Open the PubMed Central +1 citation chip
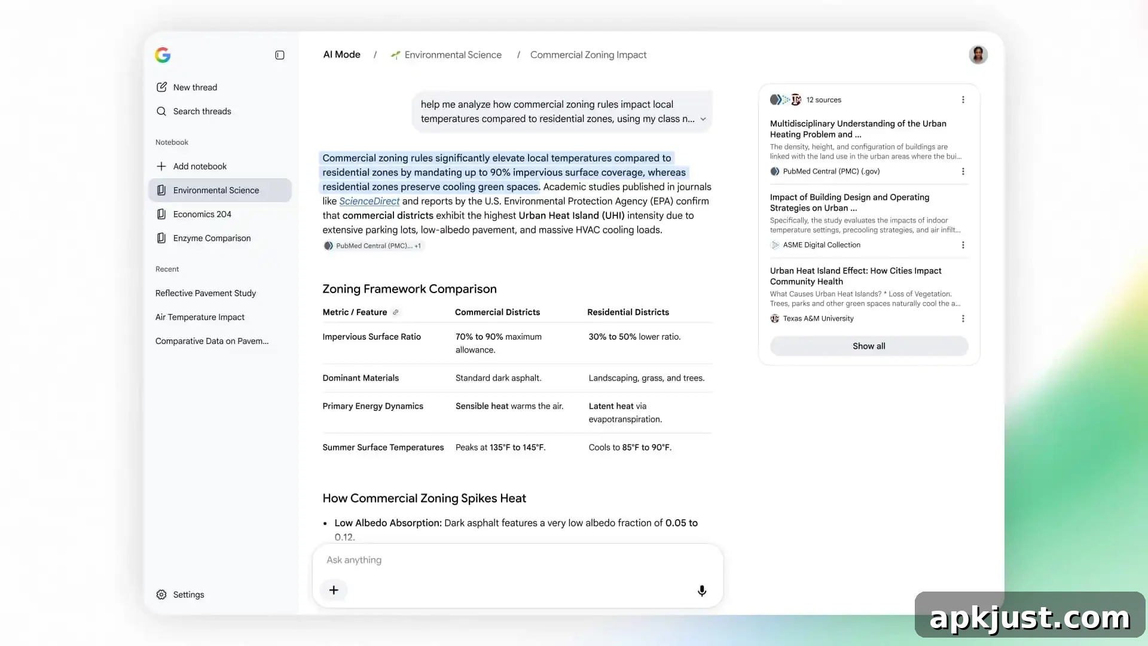The image size is (1148, 646). pyautogui.click(x=373, y=246)
